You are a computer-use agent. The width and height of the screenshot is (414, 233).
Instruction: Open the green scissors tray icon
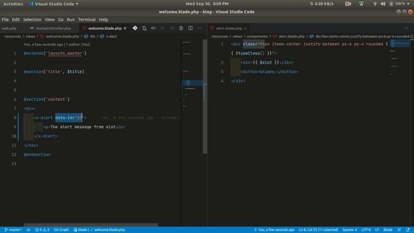coord(361,4)
